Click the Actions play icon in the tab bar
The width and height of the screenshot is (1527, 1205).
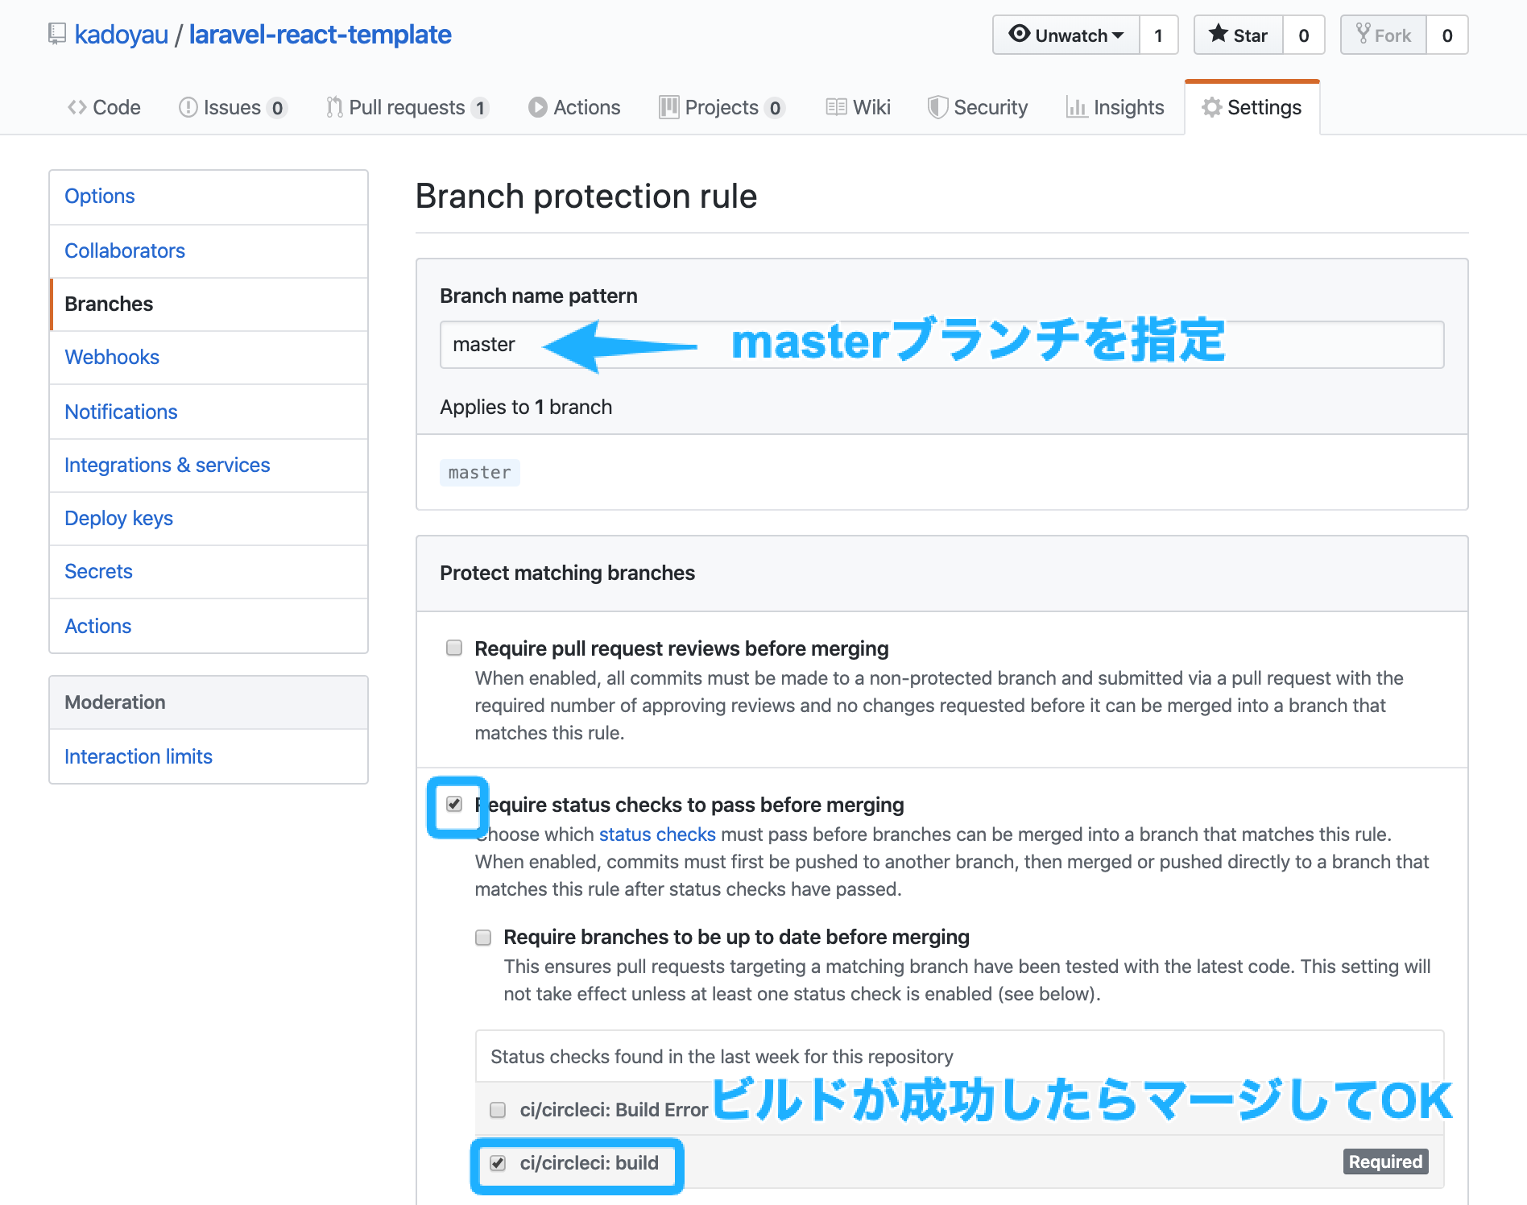point(537,107)
